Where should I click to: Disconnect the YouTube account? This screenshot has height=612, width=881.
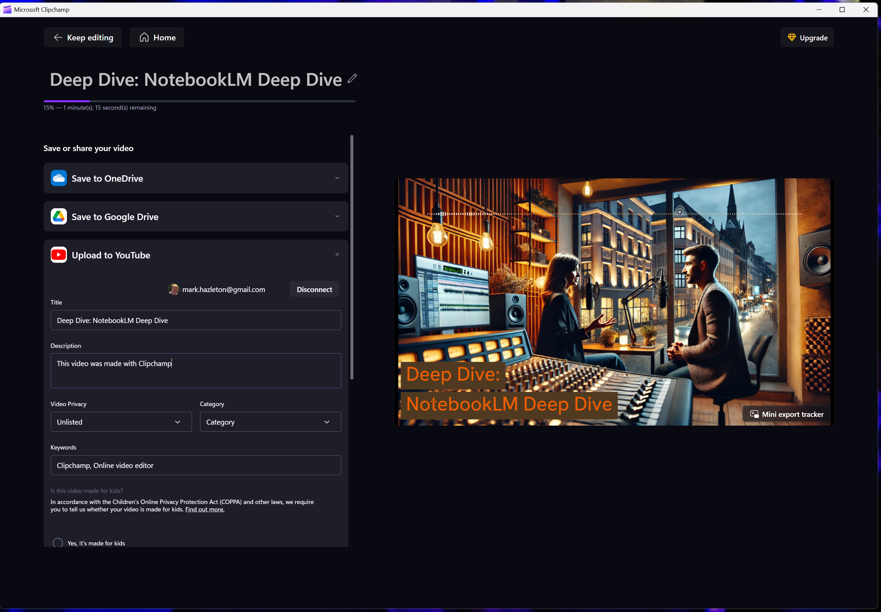314,289
